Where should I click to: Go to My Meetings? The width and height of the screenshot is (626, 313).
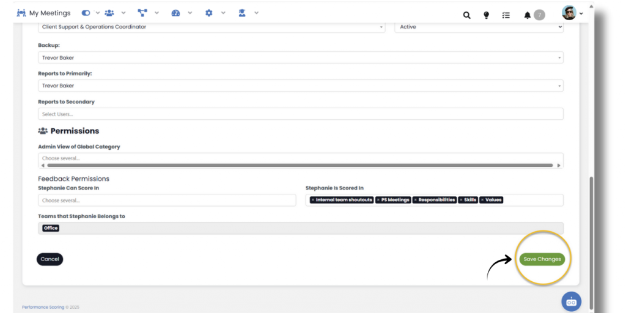coord(43,13)
